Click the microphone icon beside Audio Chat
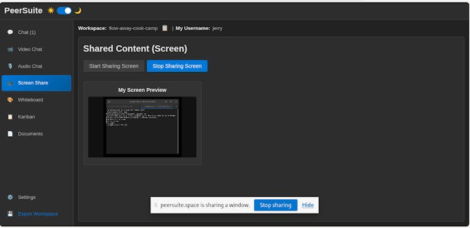 (x=10, y=66)
